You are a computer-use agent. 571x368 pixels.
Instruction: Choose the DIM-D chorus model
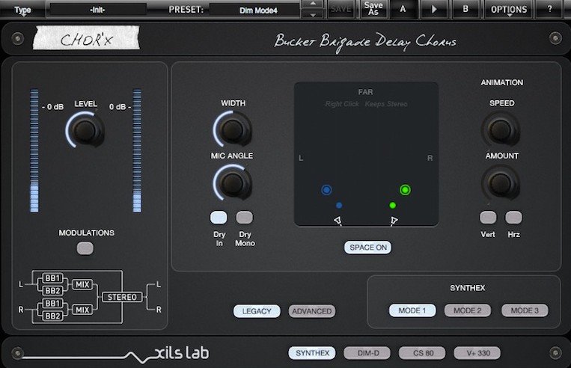tap(367, 353)
